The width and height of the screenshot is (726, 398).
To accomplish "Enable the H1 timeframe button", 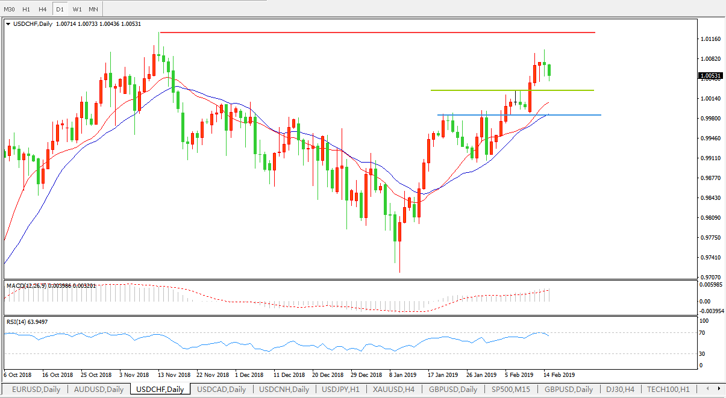I will click(x=26, y=10).
